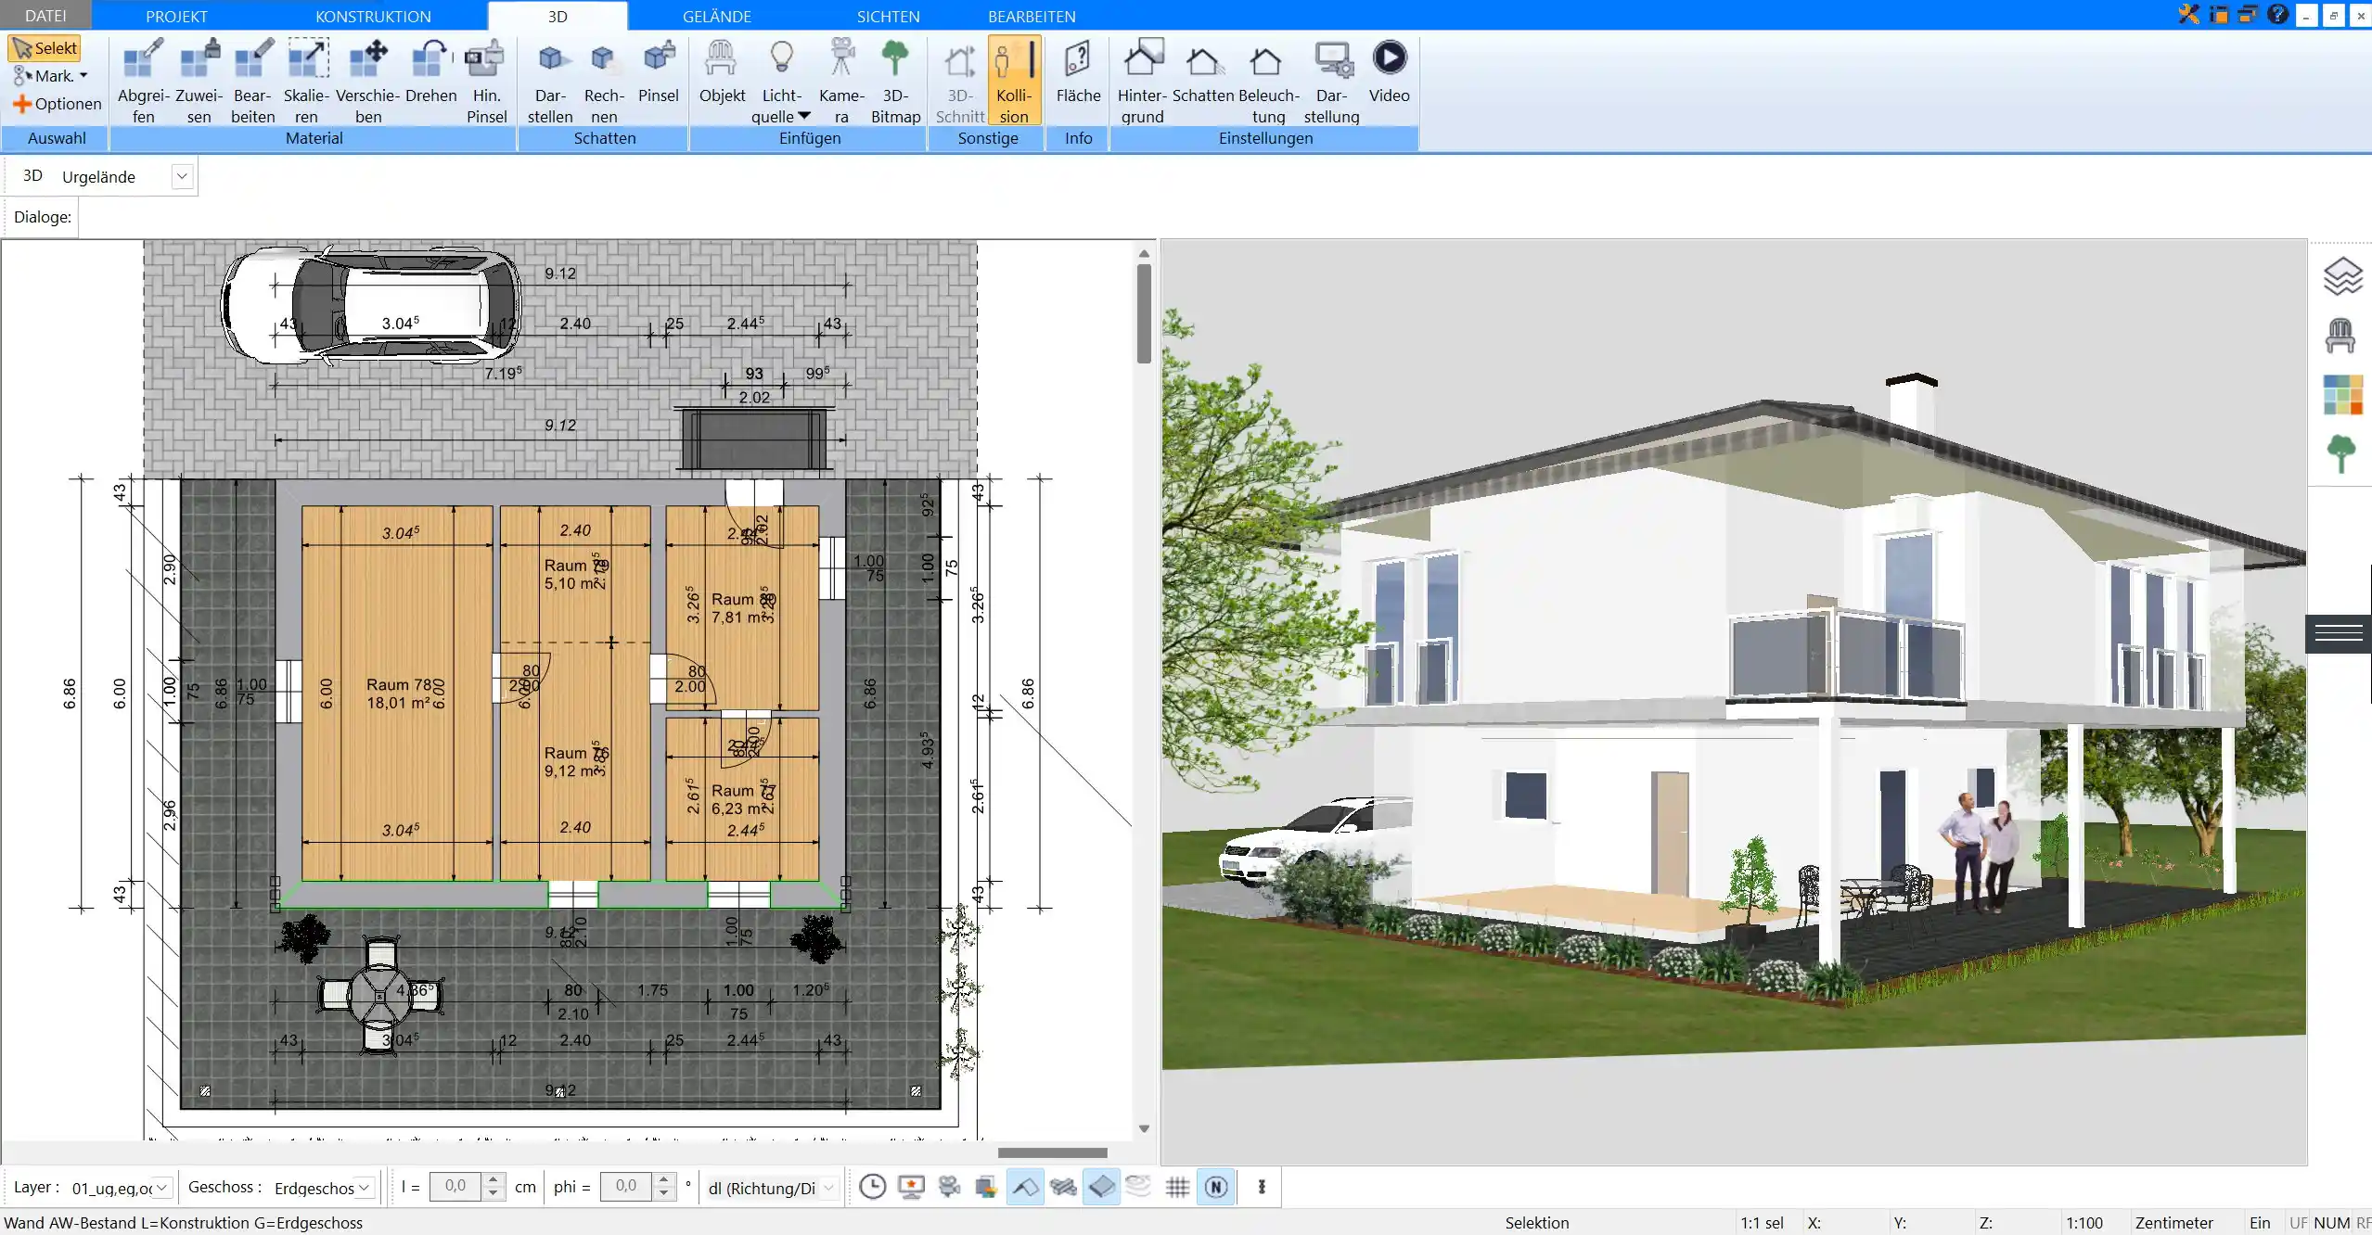Insert an Objekt via chair icon

[x=722, y=72]
